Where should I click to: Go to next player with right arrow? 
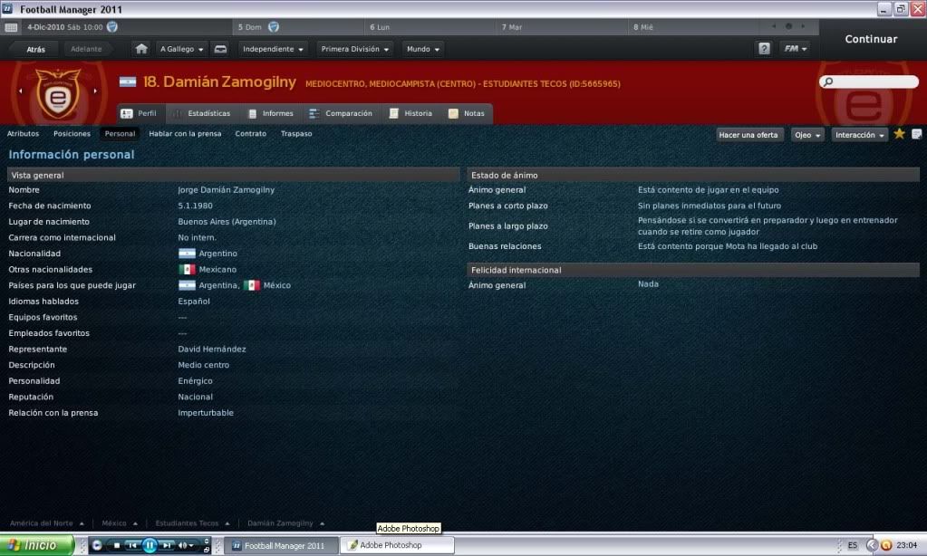(95, 91)
